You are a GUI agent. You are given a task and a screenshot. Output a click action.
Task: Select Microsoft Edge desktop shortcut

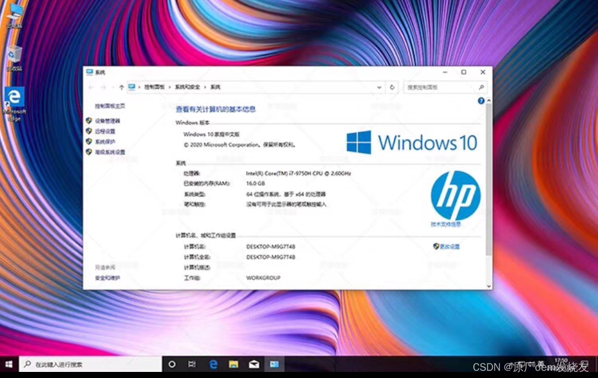(14, 103)
